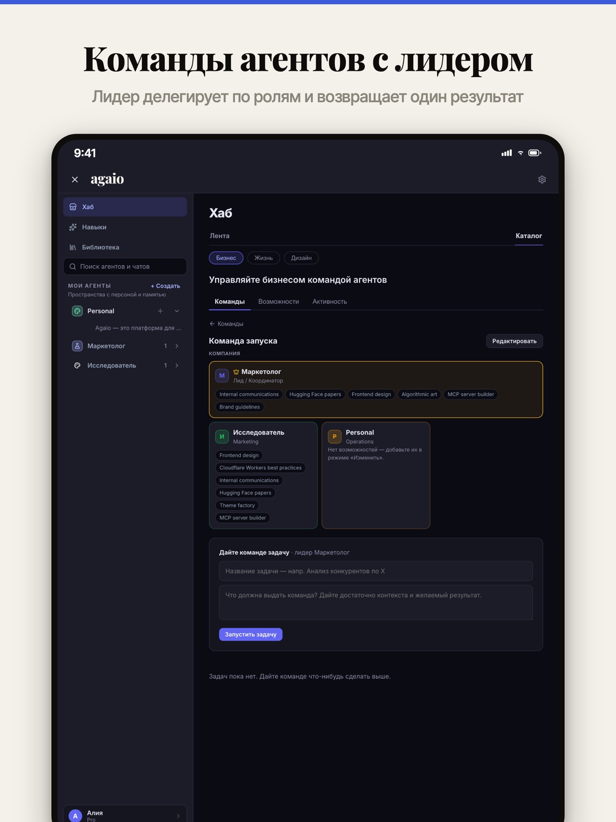The height and width of the screenshot is (822, 616).
Task: Focus the Поиск агентов и чатов field
Action: tap(125, 267)
